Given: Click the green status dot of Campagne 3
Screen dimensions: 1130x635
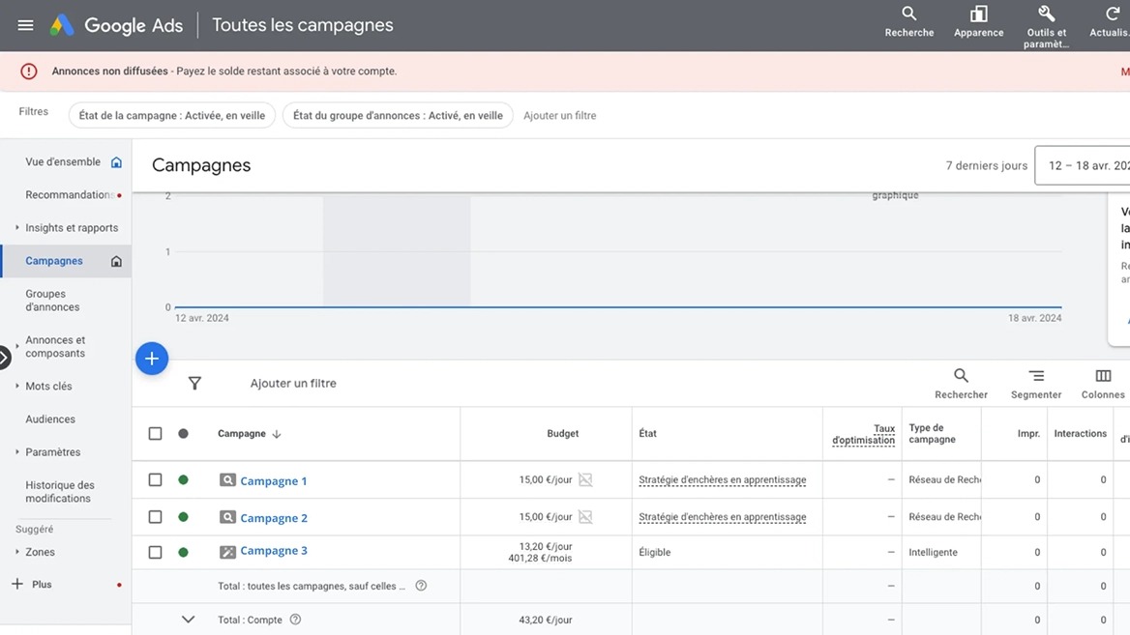Looking at the screenshot, I should tap(183, 552).
